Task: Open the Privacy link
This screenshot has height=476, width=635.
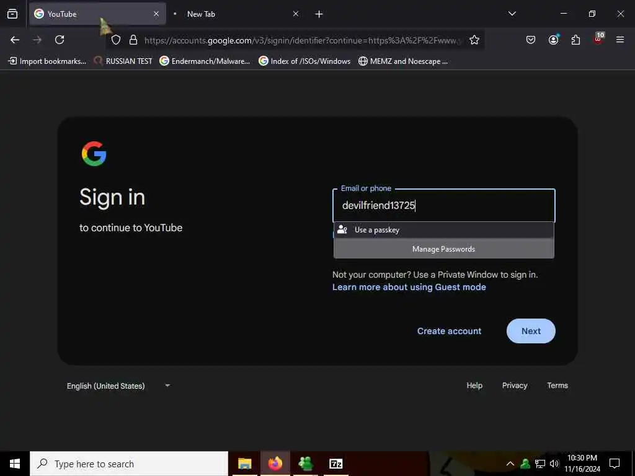Action: [515, 386]
